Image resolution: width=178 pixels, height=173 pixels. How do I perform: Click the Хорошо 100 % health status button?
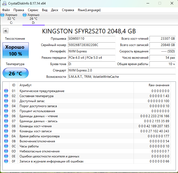pos(15,51)
